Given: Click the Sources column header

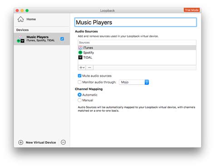Looking at the screenshot, I should coord(137,42).
